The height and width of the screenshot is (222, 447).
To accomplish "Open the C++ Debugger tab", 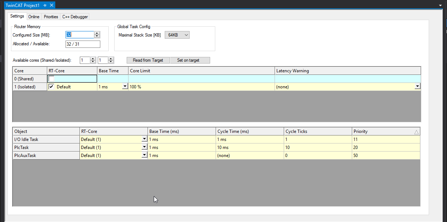I will tap(75, 17).
